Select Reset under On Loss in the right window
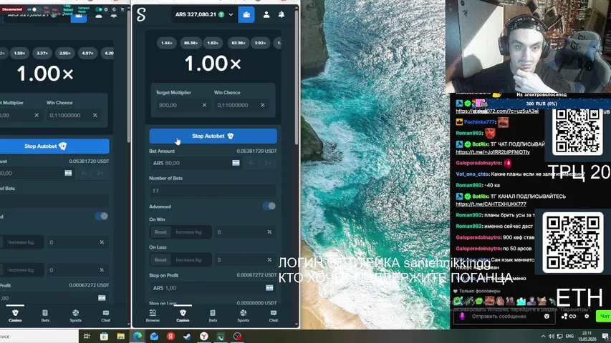Screen dimensions: 611x343 coord(160,260)
